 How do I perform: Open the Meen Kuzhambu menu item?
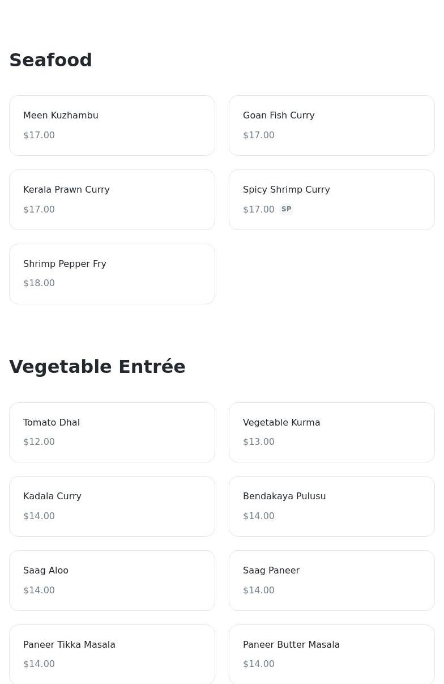pyautogui.click(x=112, y=125)
